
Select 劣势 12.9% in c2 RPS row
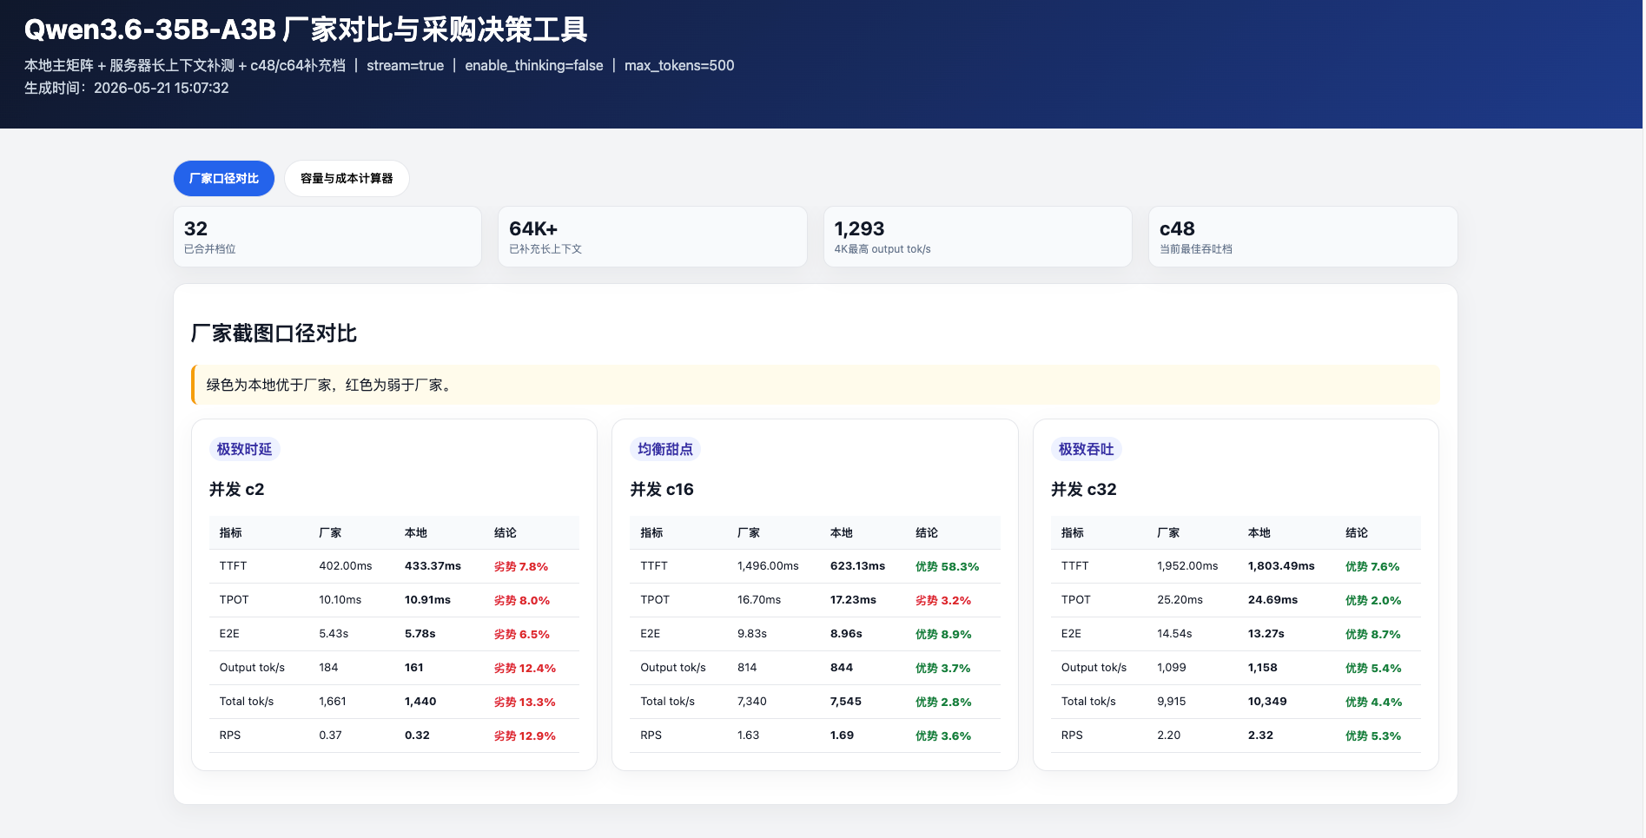point(525,736)
